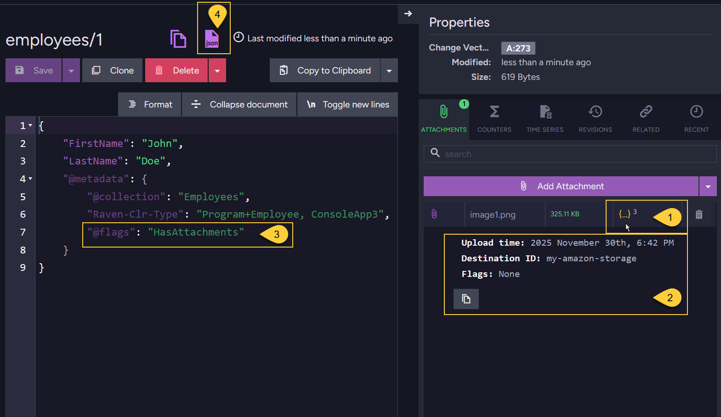721x417 pixels.
Task: Click the A:273 change vector badge
Action: point(518,48)
